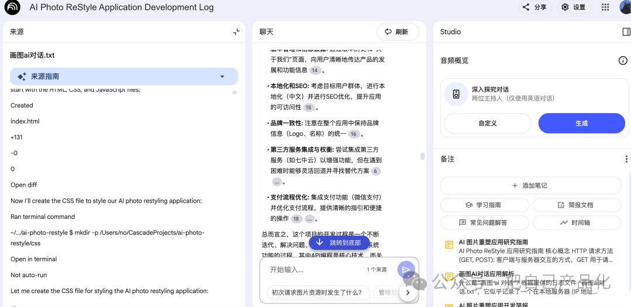Click the 来源 panel header title
631x307 pixels.
16,32
